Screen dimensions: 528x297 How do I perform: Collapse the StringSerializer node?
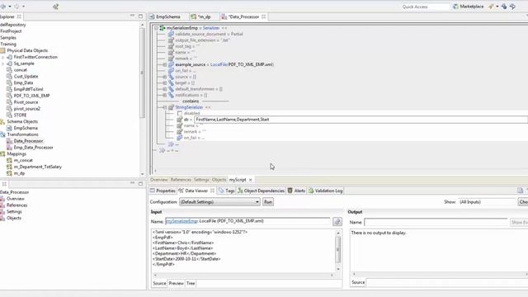(x=165, y=107)
